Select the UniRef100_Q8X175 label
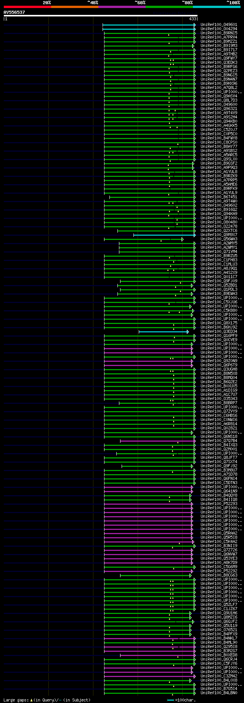244x703 pixels. [x=219, y=323]
